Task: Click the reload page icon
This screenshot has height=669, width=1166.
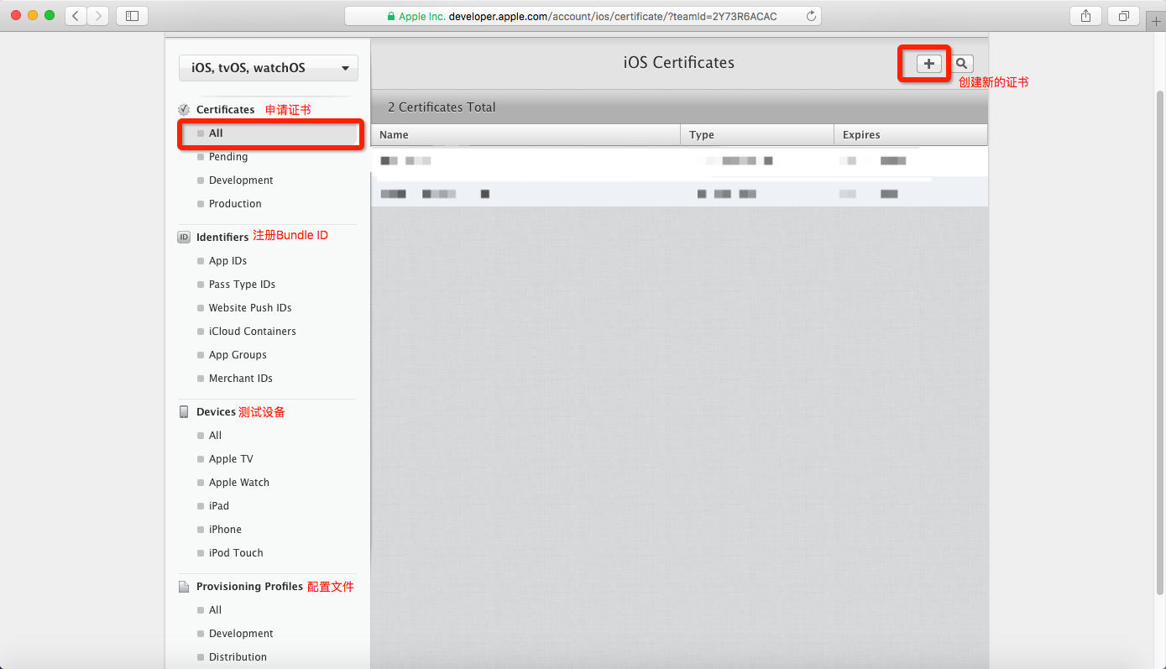Action: point(810,16)
